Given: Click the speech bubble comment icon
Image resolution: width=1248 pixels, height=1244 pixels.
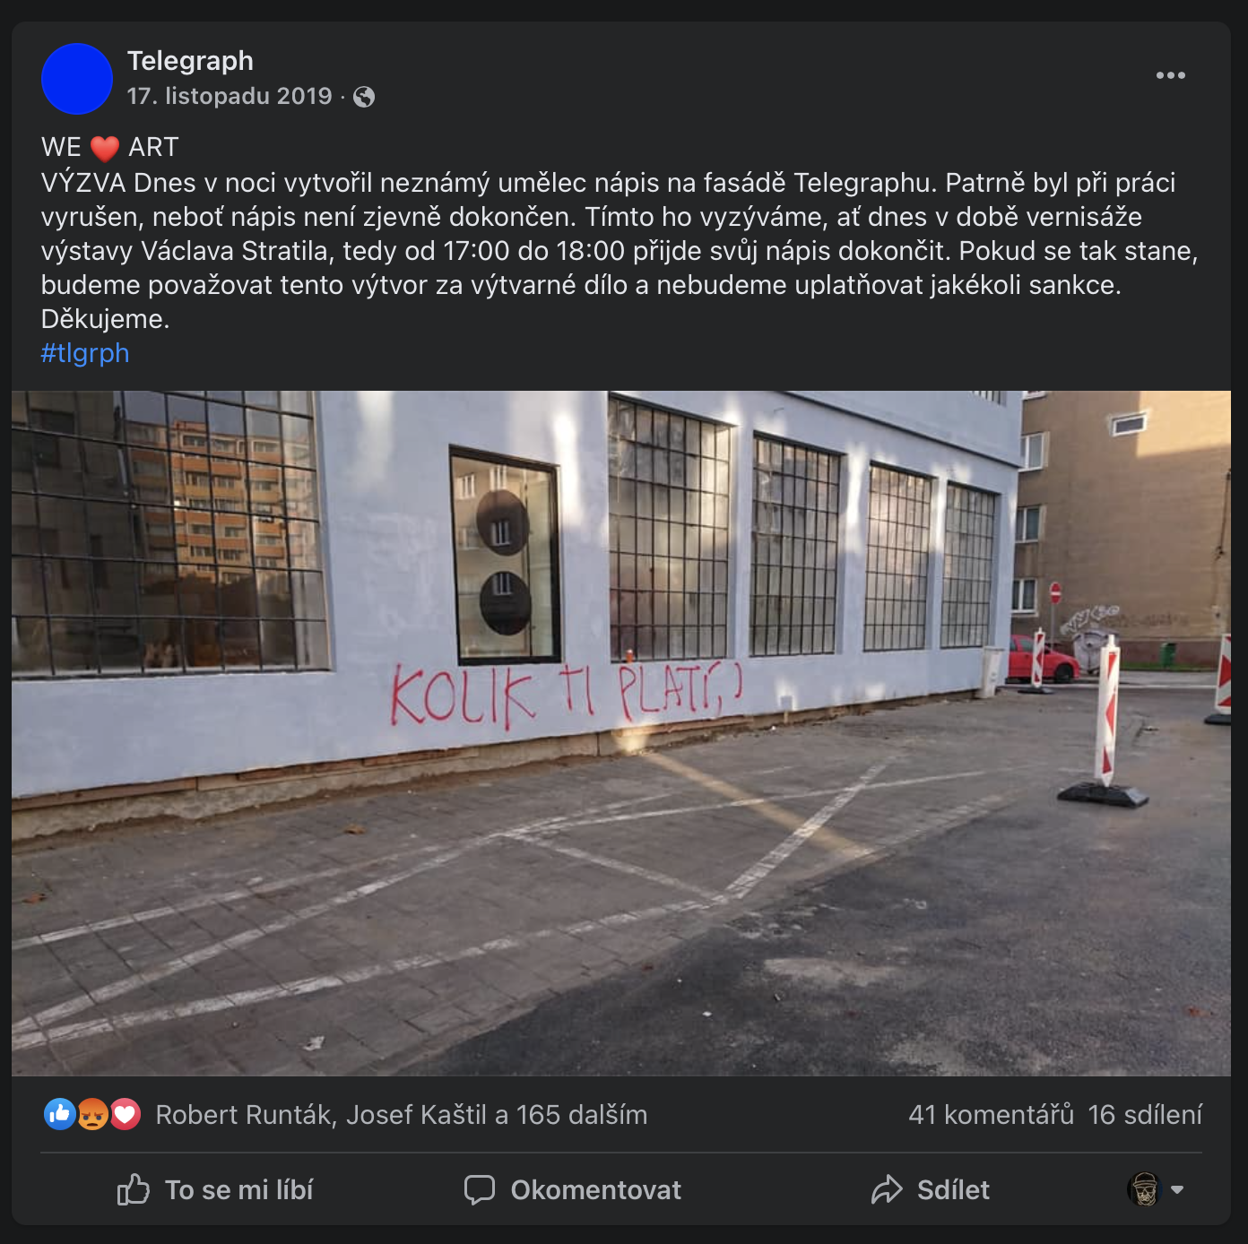Looking at the screenshot, I should point(480,1189).
